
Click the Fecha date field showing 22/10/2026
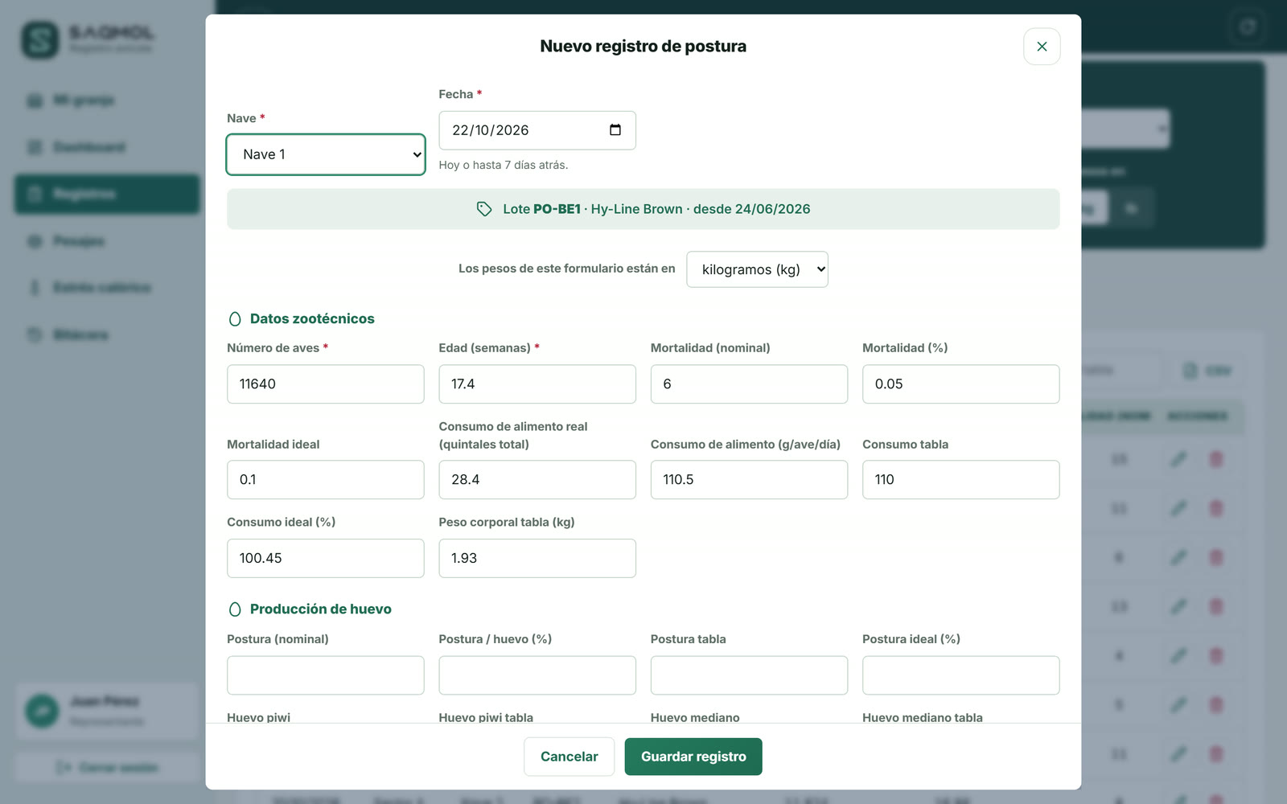coord(537,130)
